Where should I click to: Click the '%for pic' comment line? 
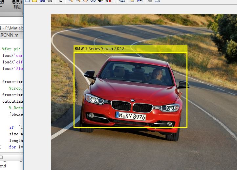click(11, 49)
